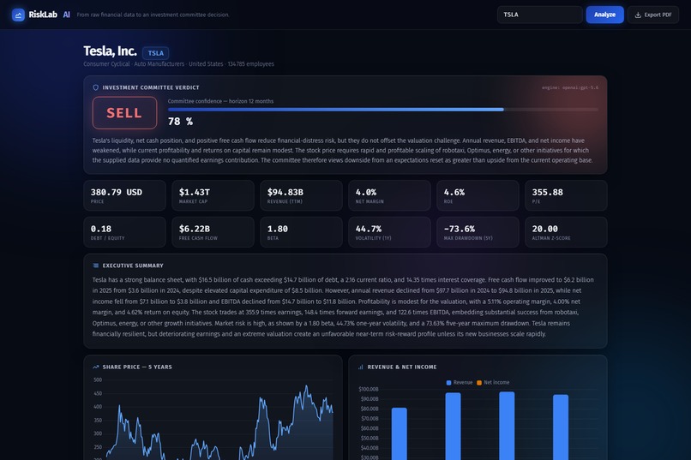Click the TSLA ticker badge

(155, 53)
